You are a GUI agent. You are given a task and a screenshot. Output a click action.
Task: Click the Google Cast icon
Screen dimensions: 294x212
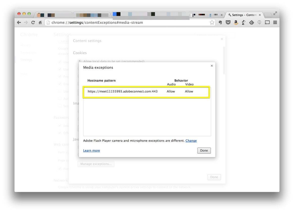point(267,22)
